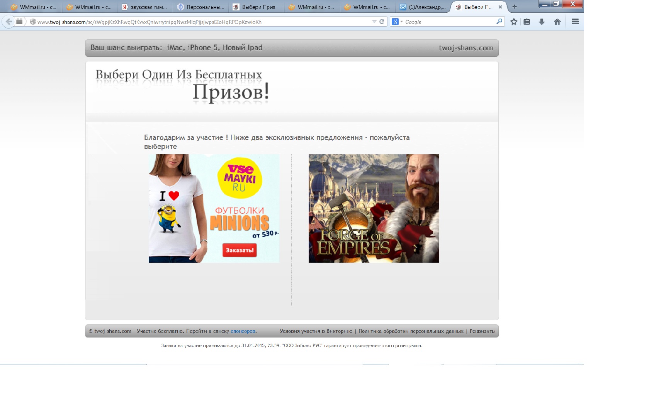Click the 'Благодарим за участие' message text
The width and height of the screenshot is (649, 405).
pos(277,142)
